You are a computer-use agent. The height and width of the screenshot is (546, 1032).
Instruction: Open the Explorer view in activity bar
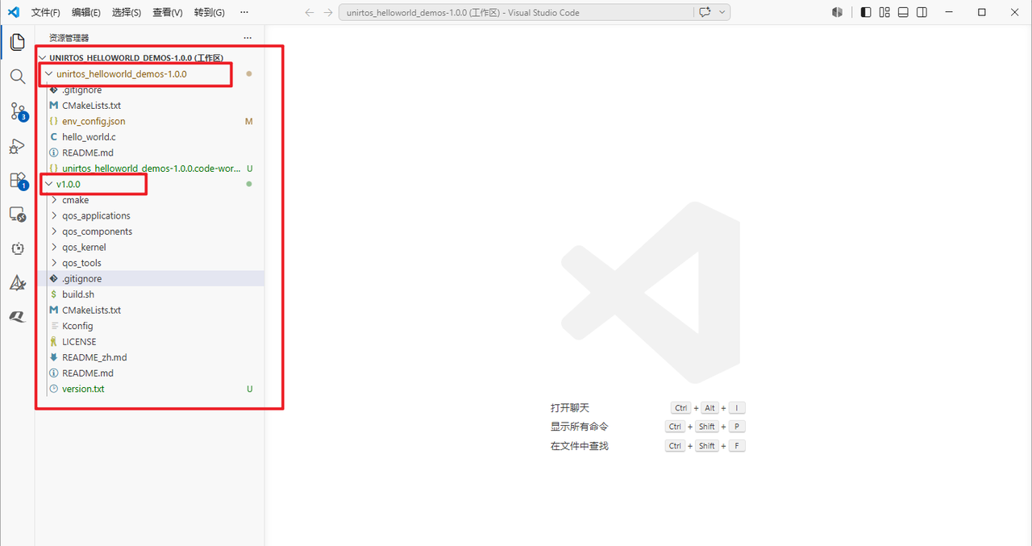[x=17, y=42]
